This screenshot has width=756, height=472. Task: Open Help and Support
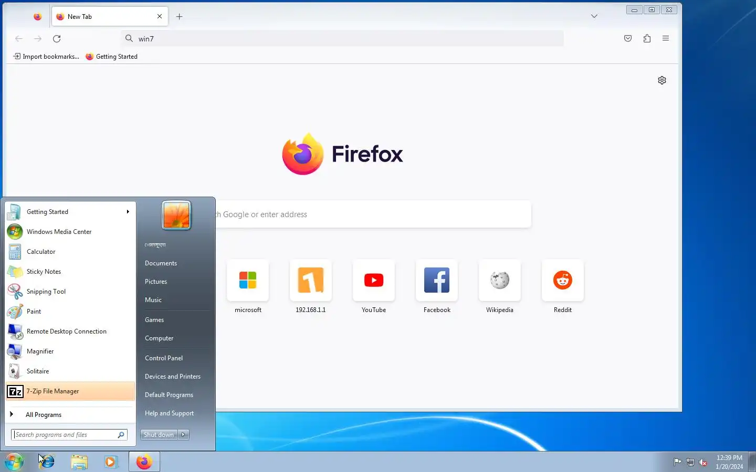click(x=169, y=413)
